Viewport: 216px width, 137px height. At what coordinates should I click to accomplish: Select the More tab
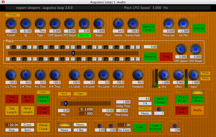[x=65, y=94]
